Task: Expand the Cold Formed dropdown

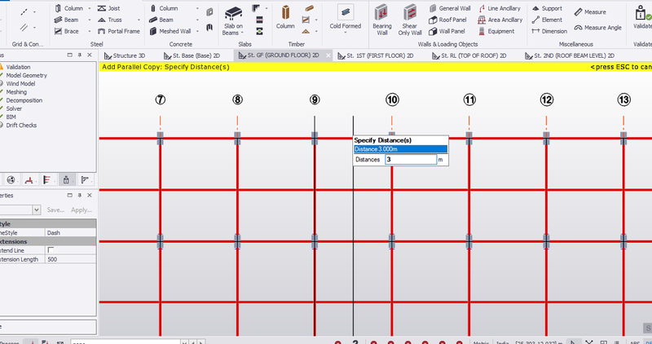Action: click(x=345, y=33)
